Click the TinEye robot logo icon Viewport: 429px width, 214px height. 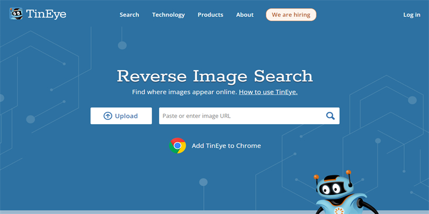[x=16, y=14]
